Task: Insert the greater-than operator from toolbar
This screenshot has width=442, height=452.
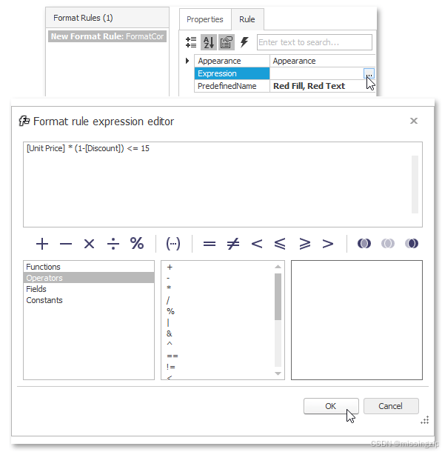Action: point(328,244)
